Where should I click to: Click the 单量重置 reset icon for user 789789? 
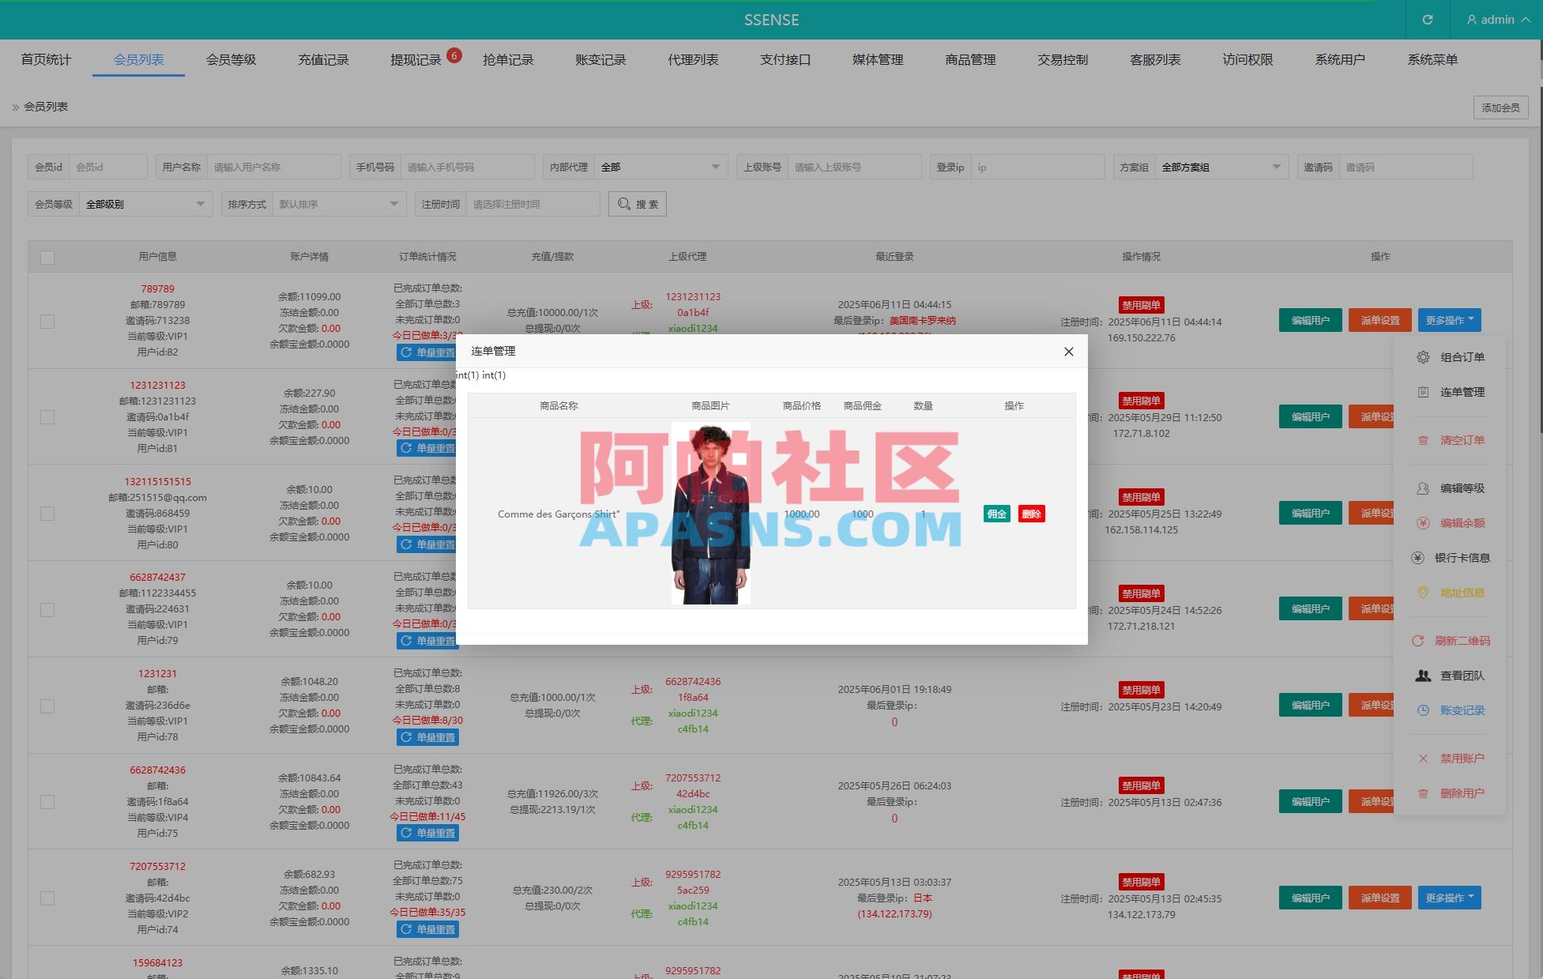pyautogui.click(x=406, y=352)
